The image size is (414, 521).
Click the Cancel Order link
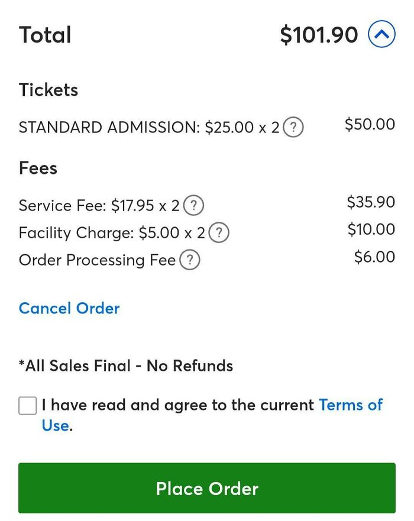[69, 308]
